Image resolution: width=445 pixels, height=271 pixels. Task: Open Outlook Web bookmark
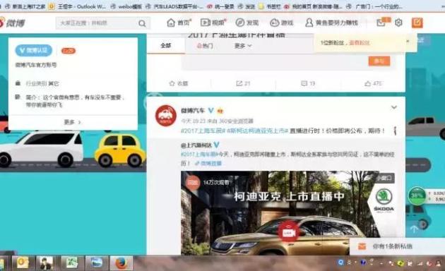[77, 6]
